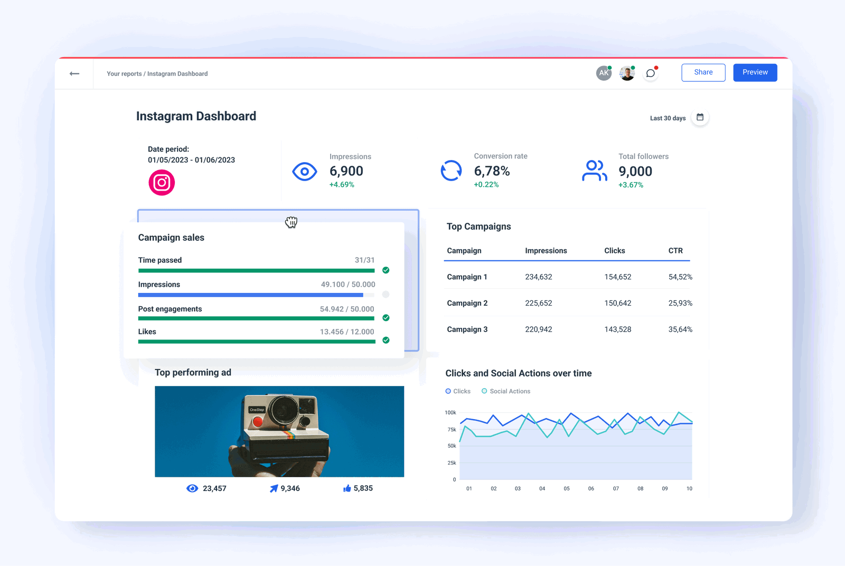Screen dimensions: 845x566
Task: Expand the Campaign column header
Action: 464,250
